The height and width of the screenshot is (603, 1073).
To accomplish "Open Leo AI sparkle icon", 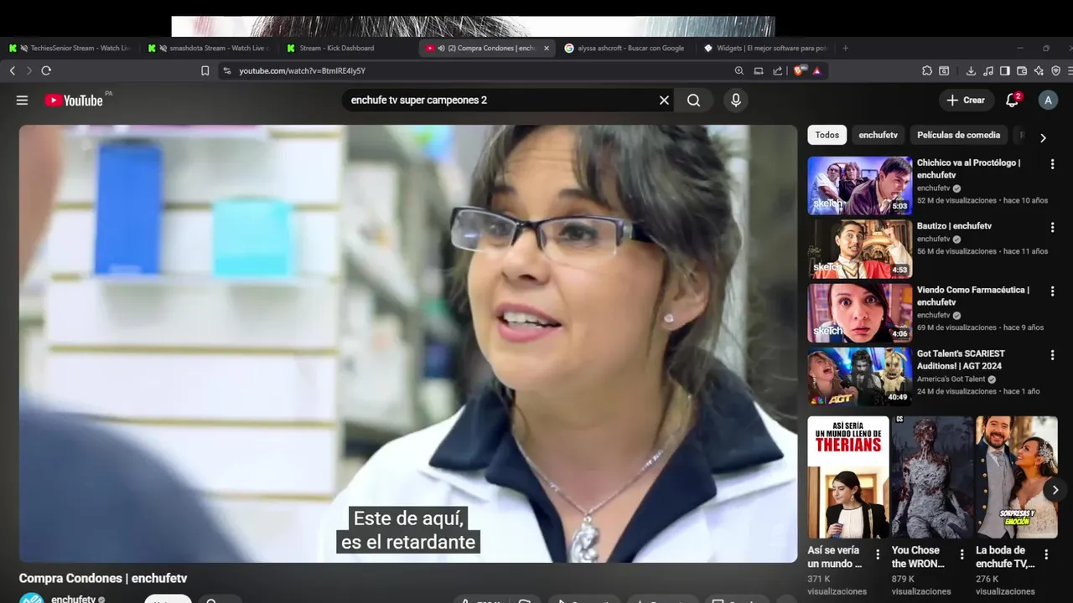I will coord(1039,71).
